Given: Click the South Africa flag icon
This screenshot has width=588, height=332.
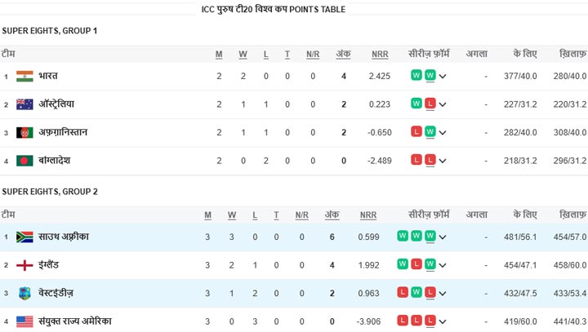Looking at the screenshot, I should click(24, 237).
